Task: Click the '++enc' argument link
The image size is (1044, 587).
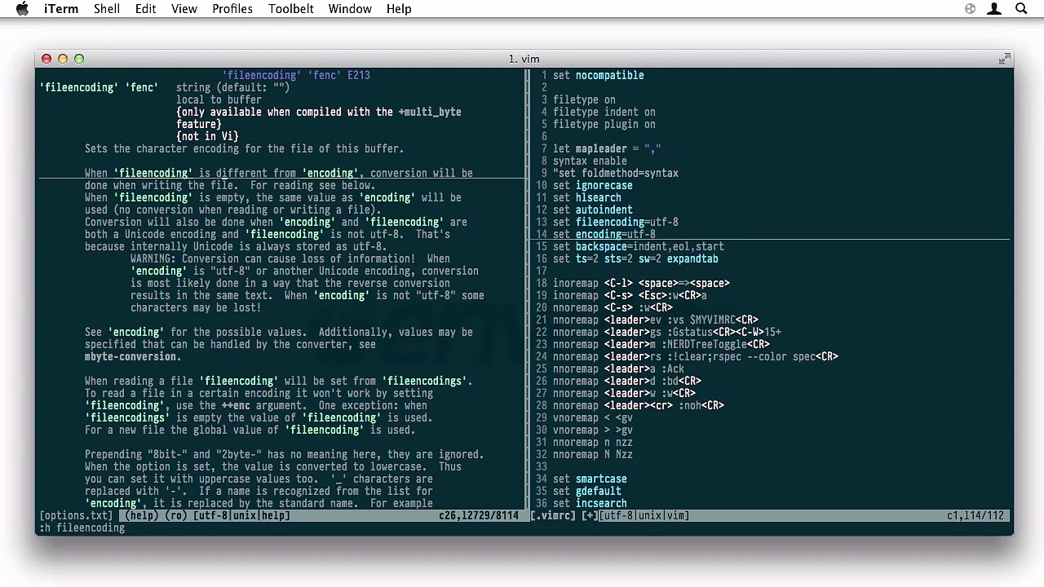Action: tap(236, 406)
